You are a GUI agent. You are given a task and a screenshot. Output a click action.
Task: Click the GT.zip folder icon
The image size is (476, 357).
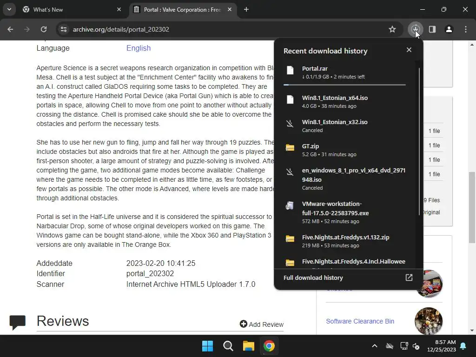(x=290, y=147)
